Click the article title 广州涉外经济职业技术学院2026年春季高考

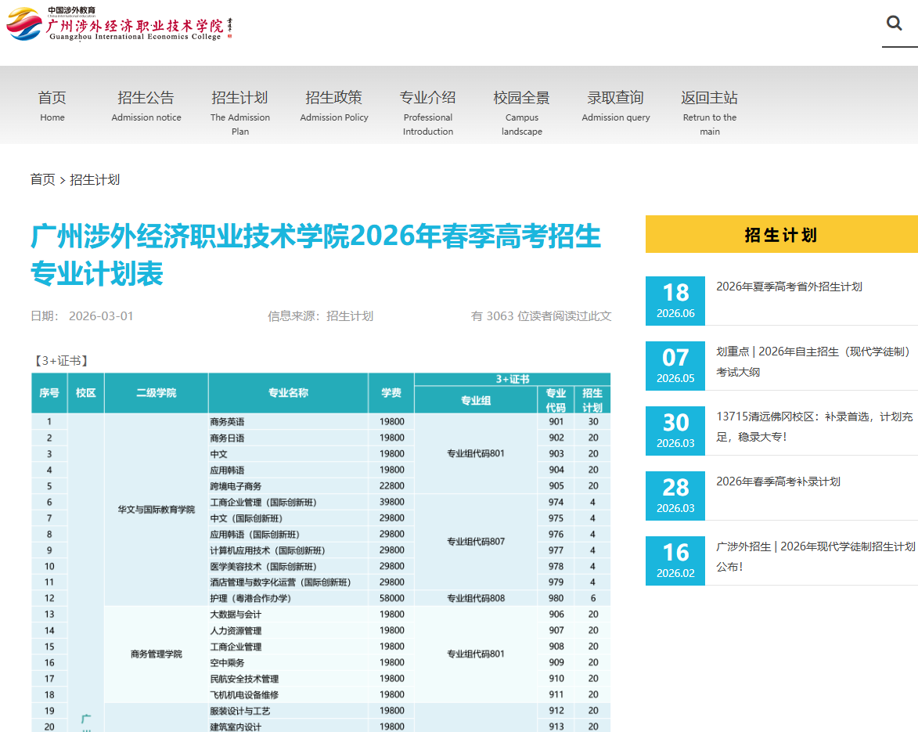click(x=316, y=254)
